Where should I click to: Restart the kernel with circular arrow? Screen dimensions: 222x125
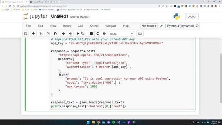point(98,34)
